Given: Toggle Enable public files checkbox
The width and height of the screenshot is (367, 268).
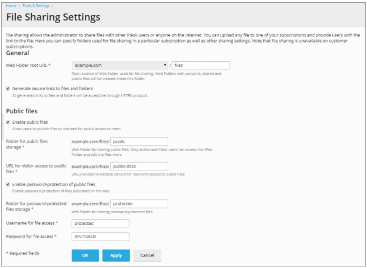Looking at the screenshot, I should pyautogui.click(x=8, y=122).
